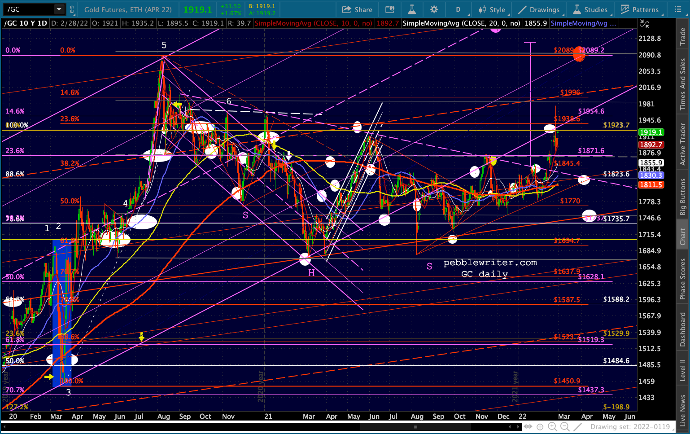Image resolution: width=690 pixels, height=434 pixels.
Task: Open the Share menu
Action: point(358,9)
